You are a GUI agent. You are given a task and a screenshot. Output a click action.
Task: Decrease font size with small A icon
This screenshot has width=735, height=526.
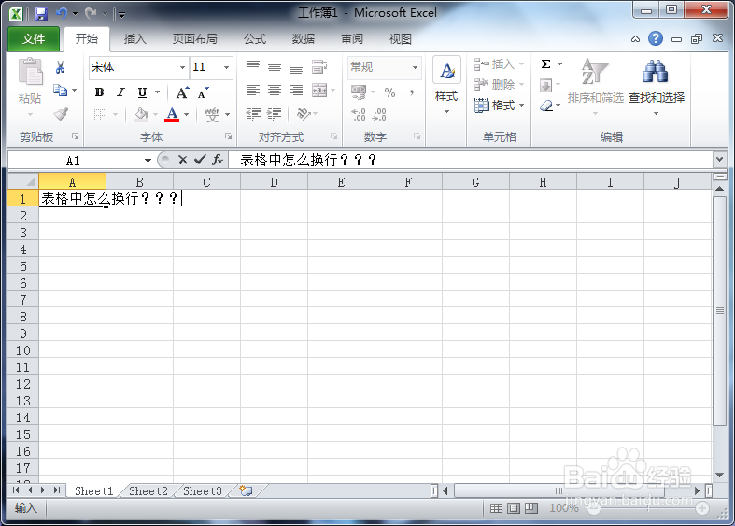click(x=203, y=92)
